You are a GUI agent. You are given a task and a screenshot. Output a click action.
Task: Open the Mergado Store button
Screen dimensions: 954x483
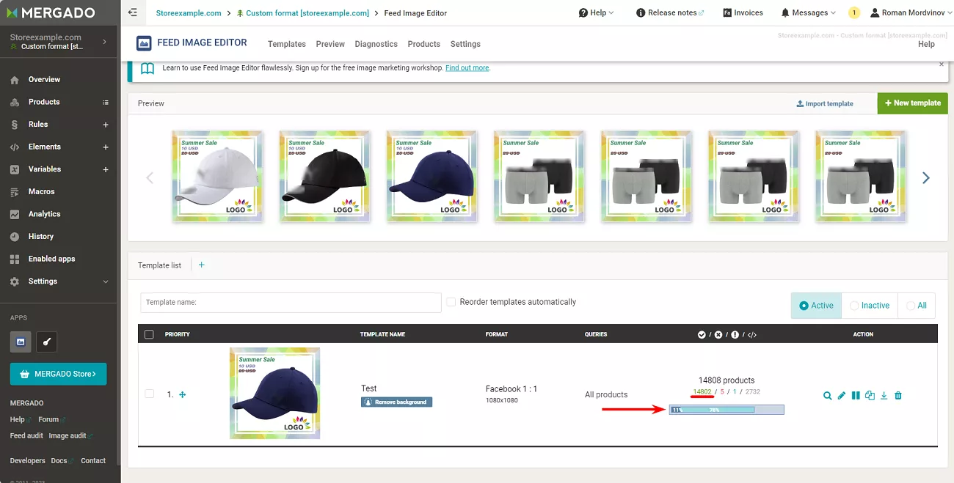point(58,374)
